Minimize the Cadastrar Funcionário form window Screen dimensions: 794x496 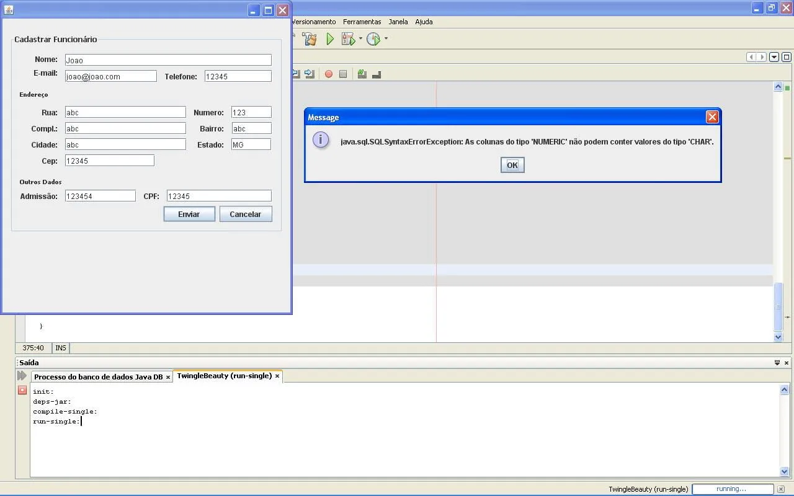[x=254, y=10]
